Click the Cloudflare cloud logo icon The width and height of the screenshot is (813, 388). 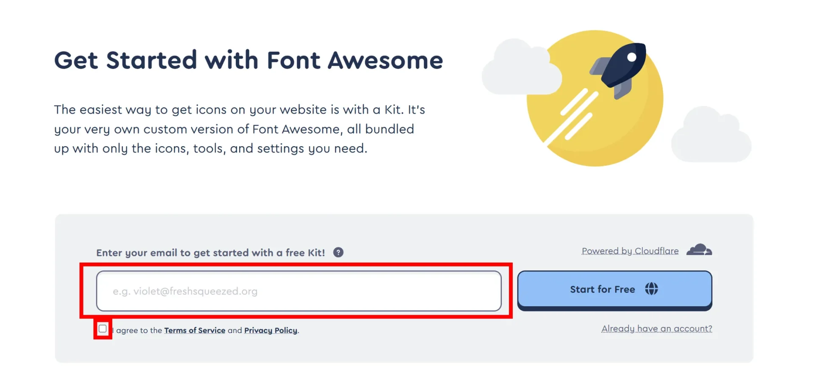pos(699,250)
